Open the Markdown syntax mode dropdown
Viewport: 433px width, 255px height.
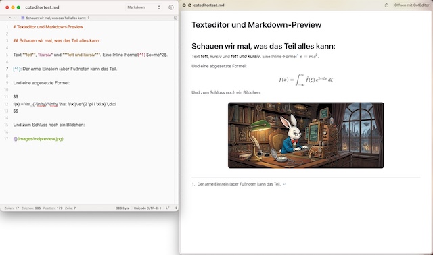click(143, 7)
